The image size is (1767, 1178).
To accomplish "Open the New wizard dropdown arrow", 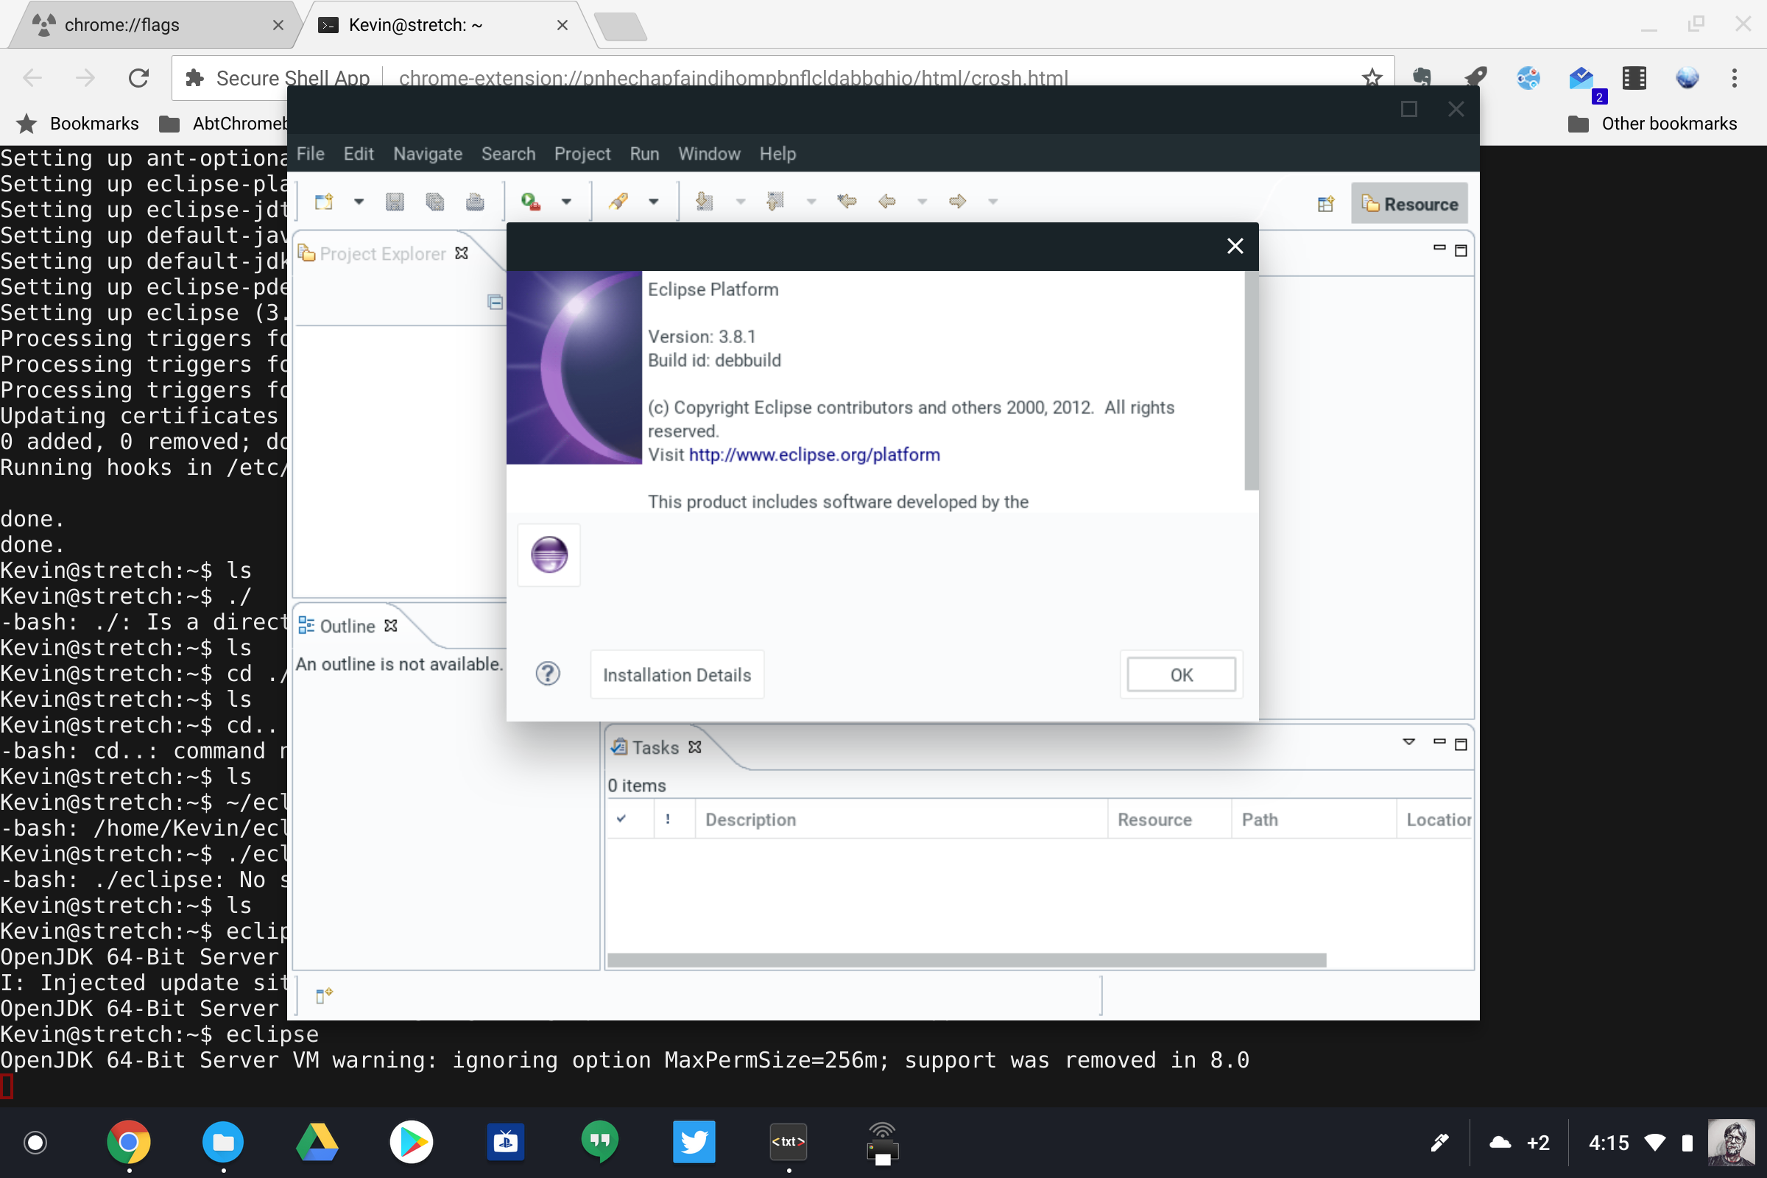I will [359, 201].
